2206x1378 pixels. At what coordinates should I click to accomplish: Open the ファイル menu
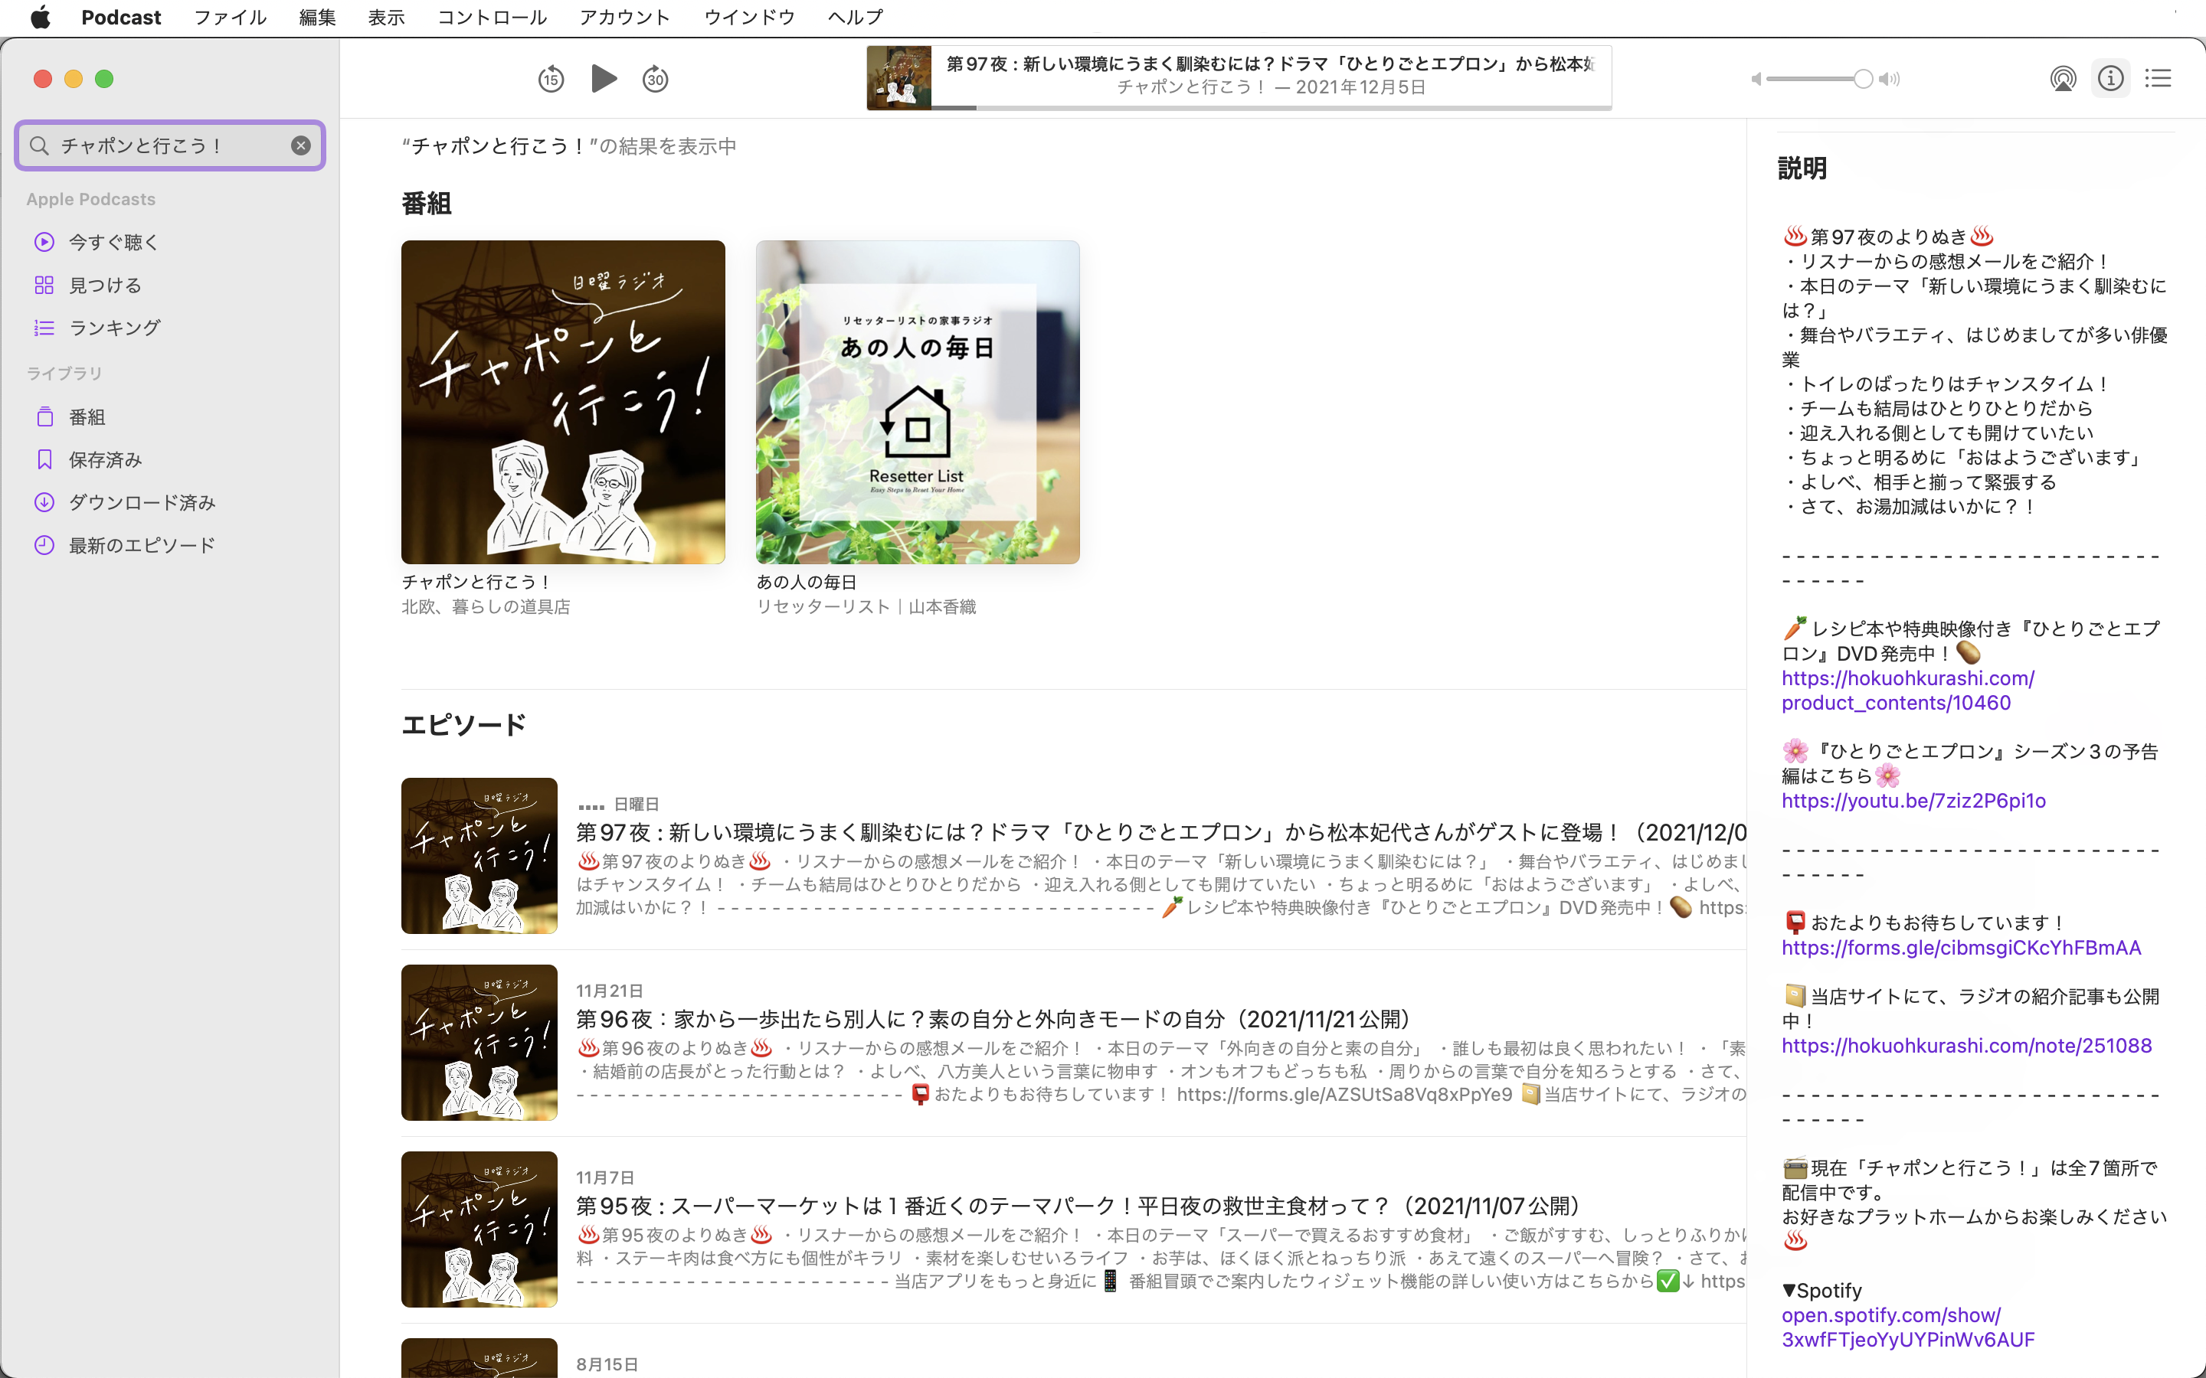tap(230, 18)
